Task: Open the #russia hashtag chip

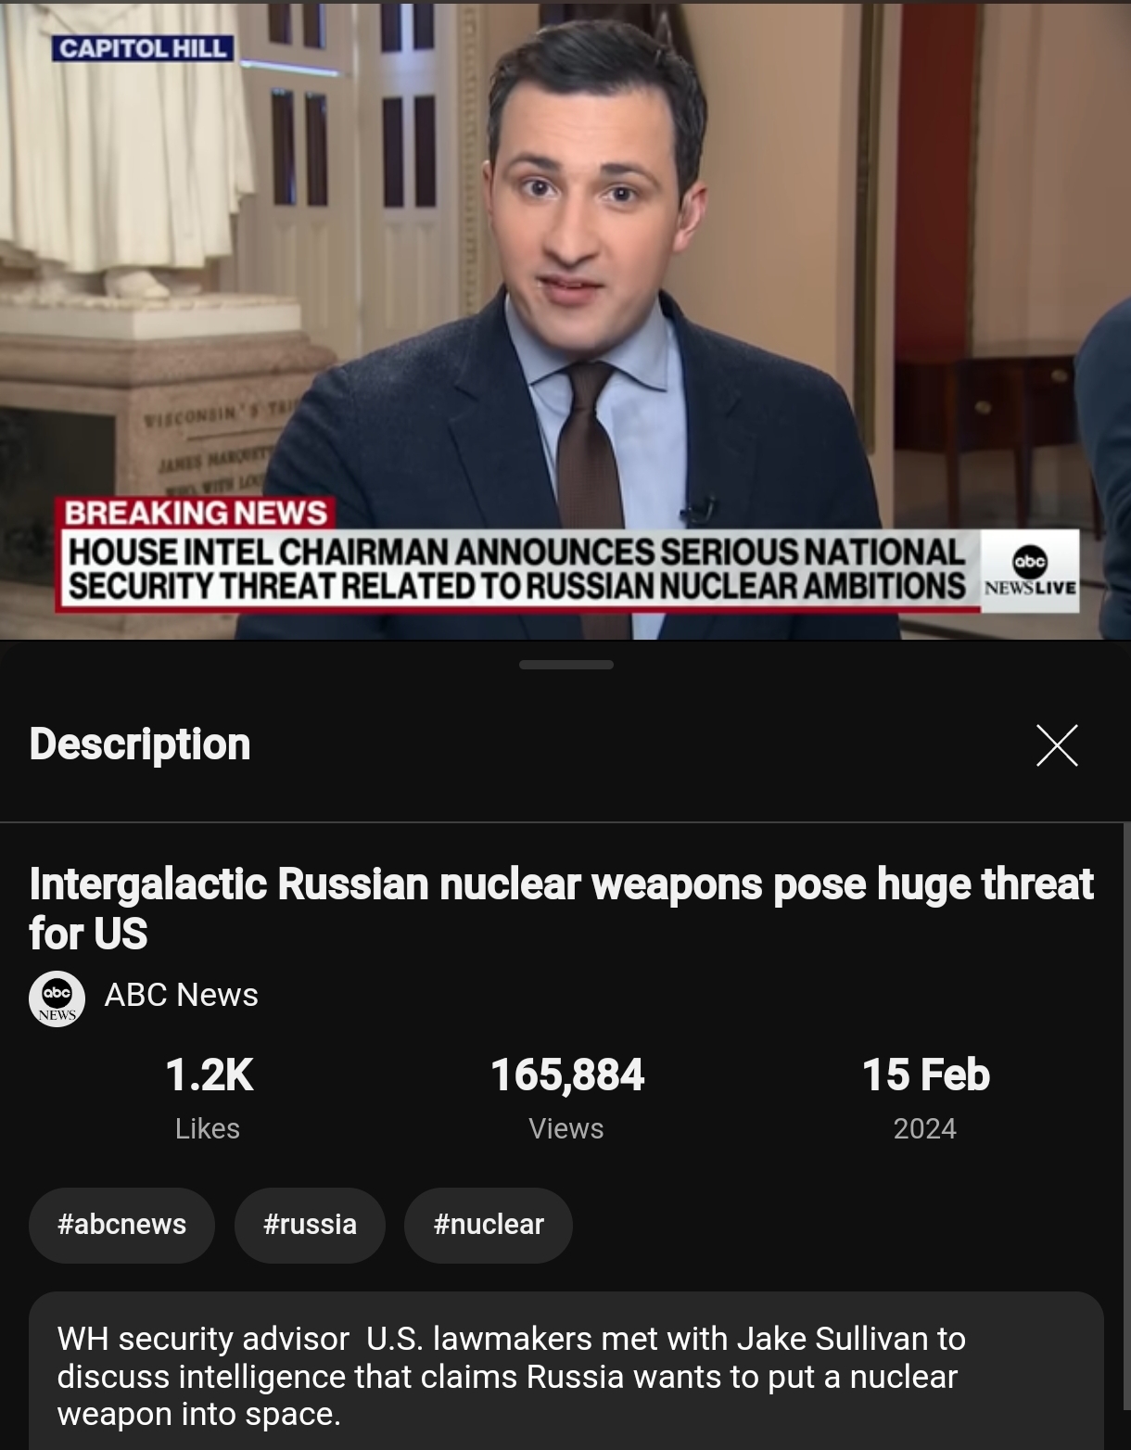Action: 310,1225
